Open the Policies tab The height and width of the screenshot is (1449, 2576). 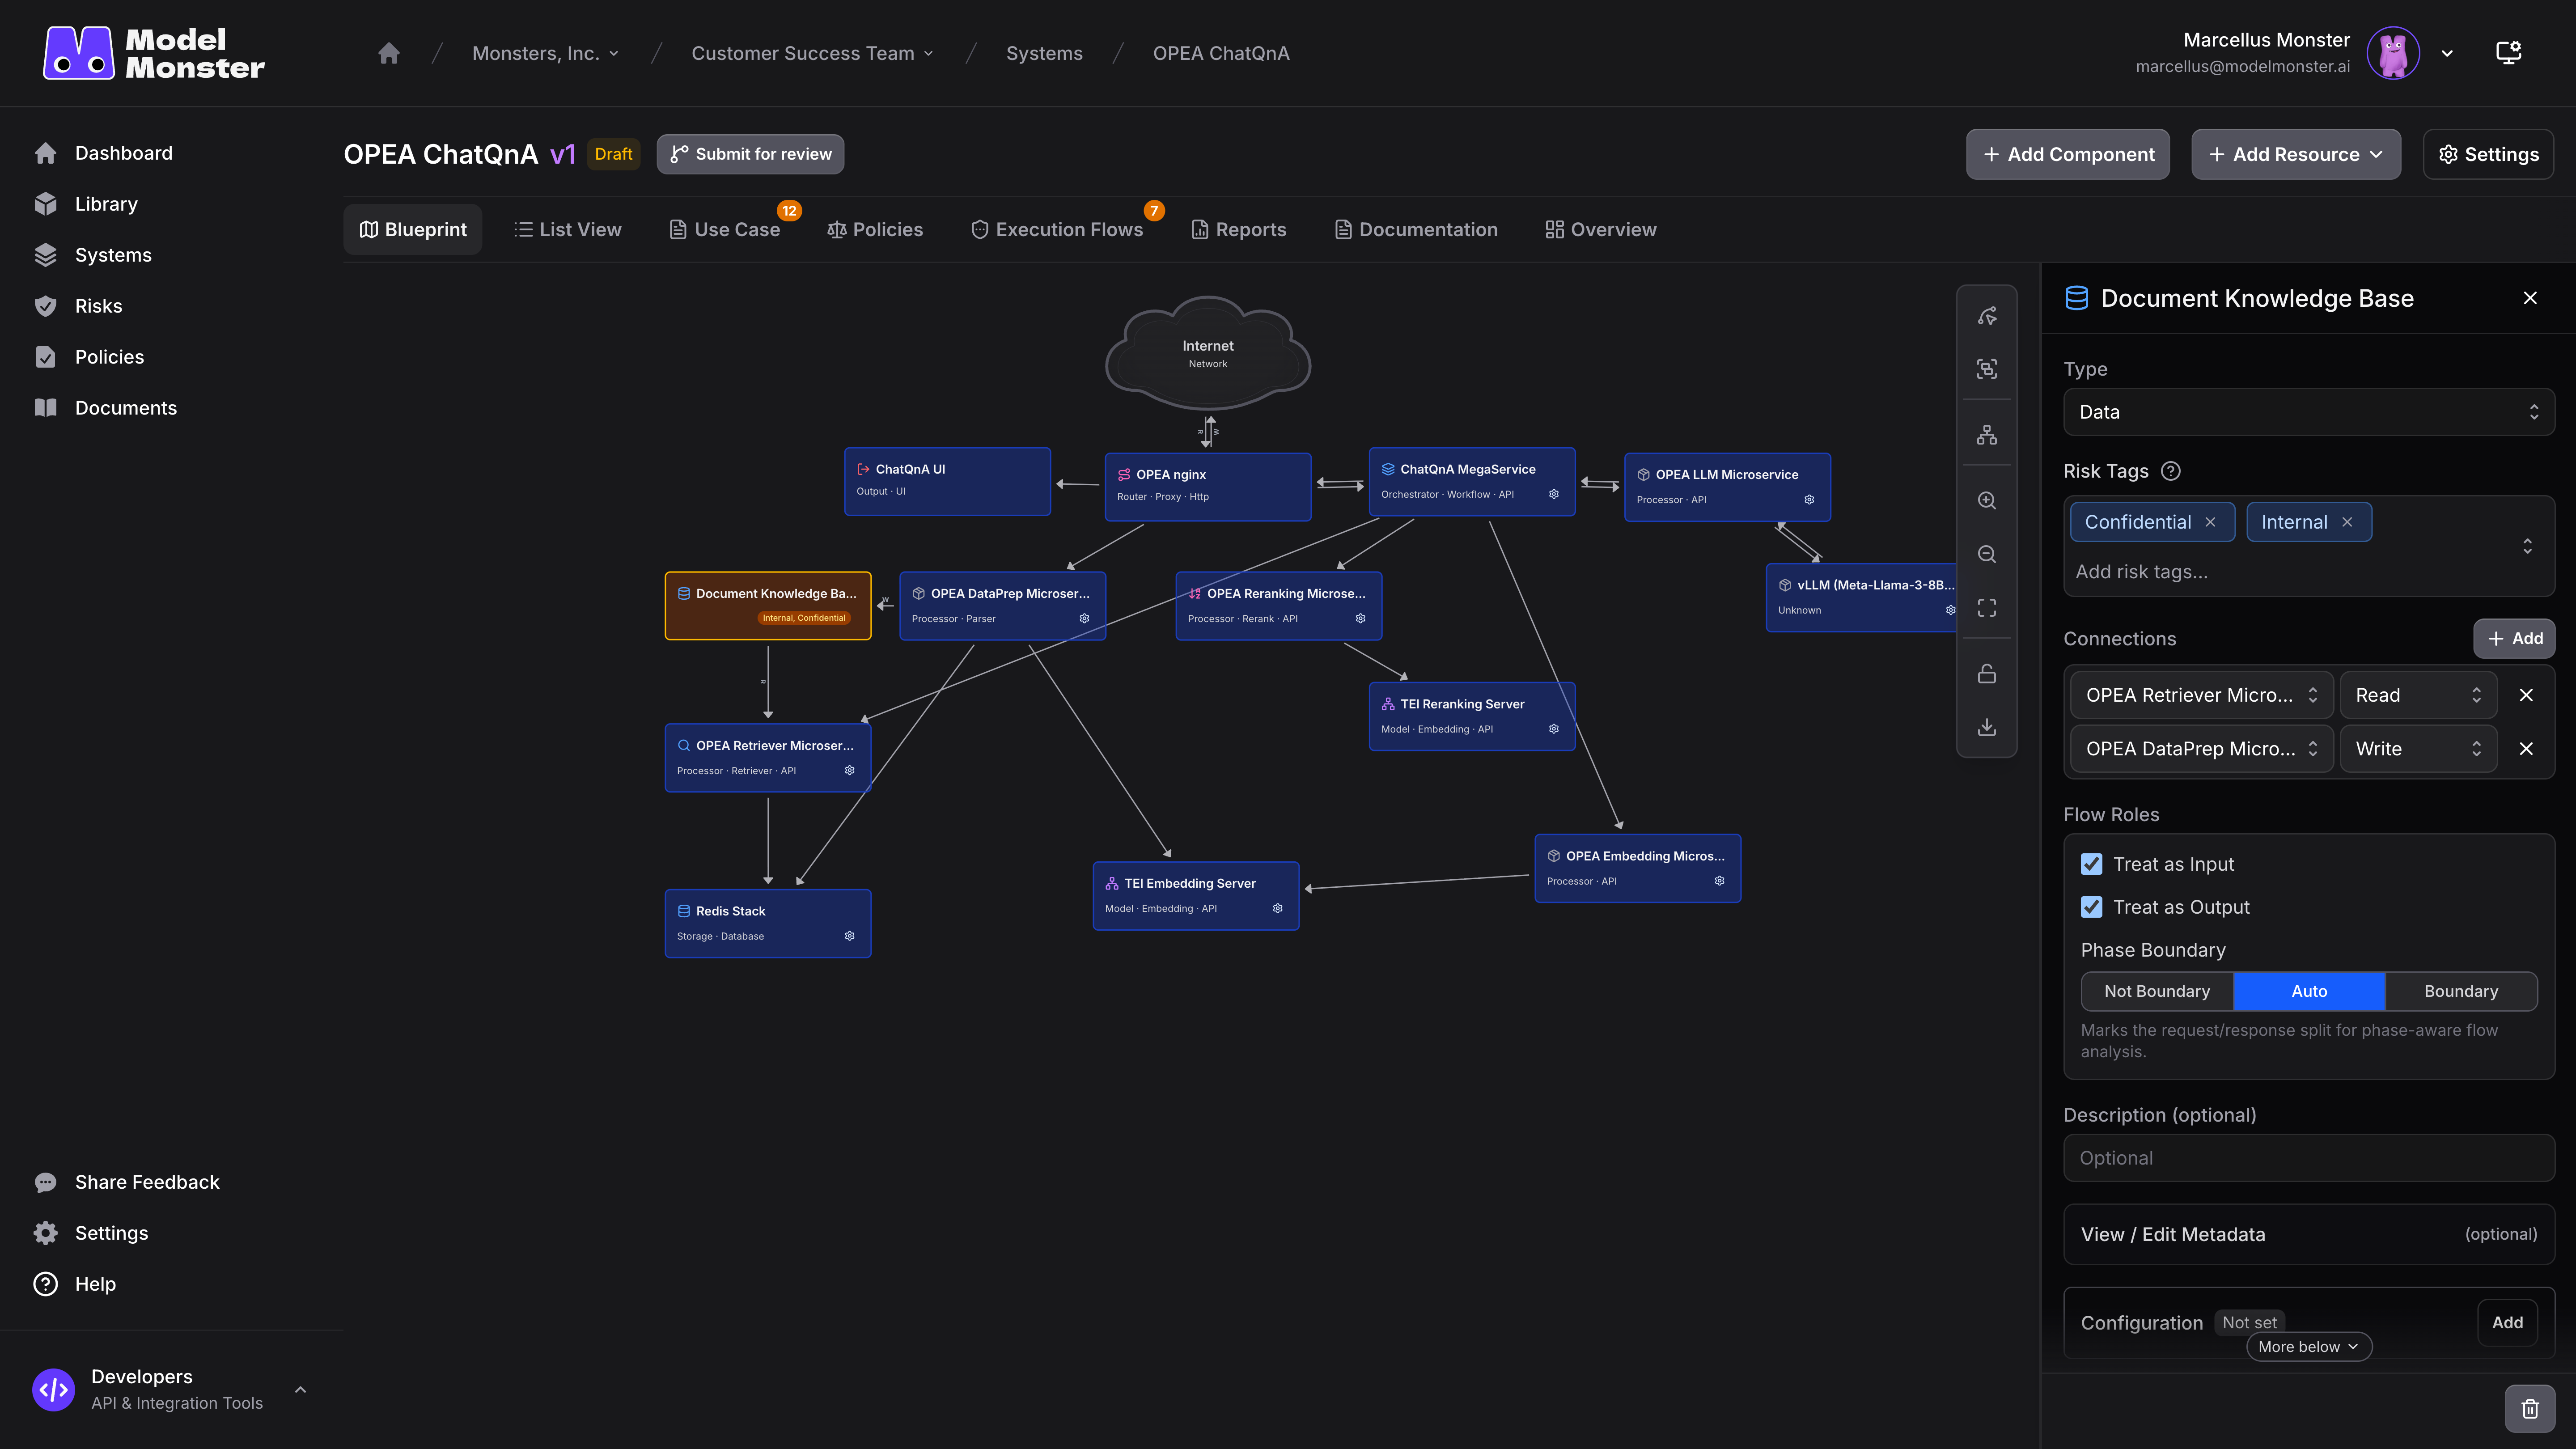click(x=875, y=229)
